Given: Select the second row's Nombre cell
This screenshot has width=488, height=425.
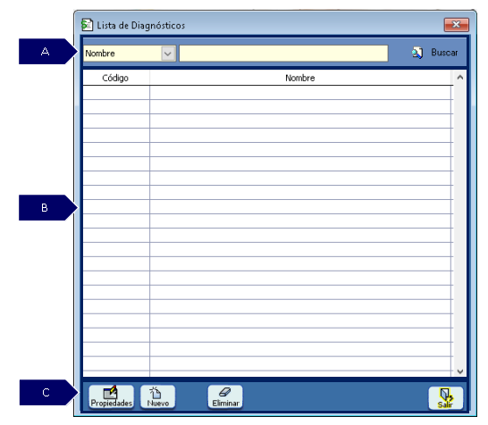Looking at the screenshot, I should [300, 107].
